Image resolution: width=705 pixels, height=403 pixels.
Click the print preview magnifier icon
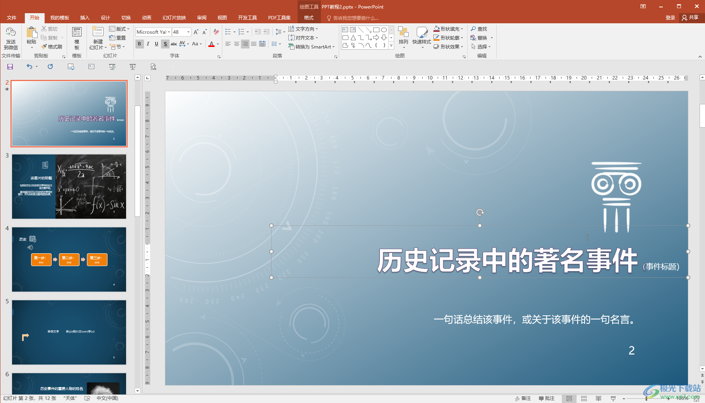(x=153, y=67)
